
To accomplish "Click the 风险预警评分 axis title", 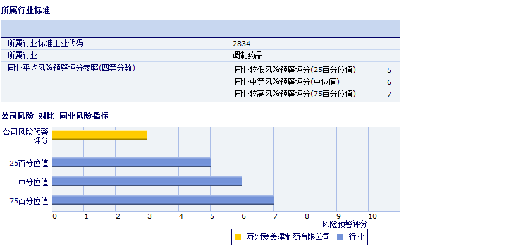I will (x=345, y=224).
